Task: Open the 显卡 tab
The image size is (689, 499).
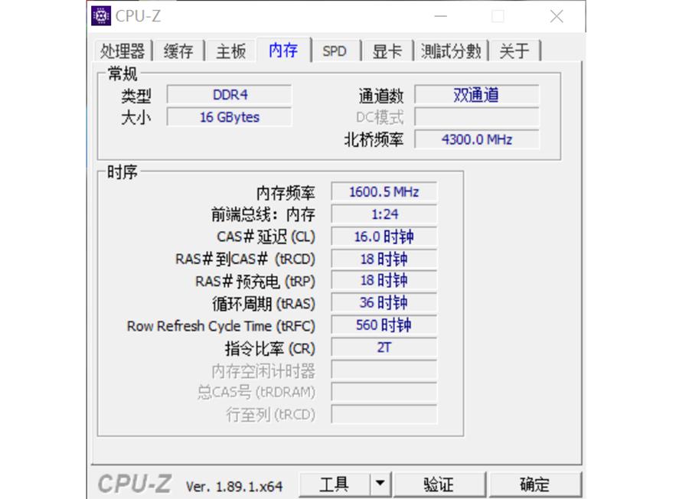Action: [387, 51]
